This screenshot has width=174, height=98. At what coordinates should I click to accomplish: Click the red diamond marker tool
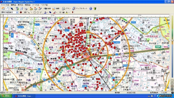(x=21, y=12)
